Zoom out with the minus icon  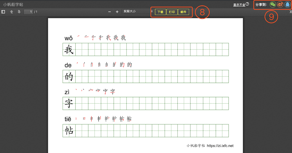(109, 12)
